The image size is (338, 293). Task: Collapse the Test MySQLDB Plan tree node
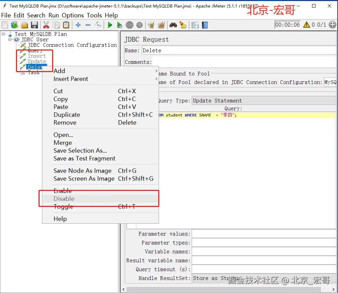[3, 34]
